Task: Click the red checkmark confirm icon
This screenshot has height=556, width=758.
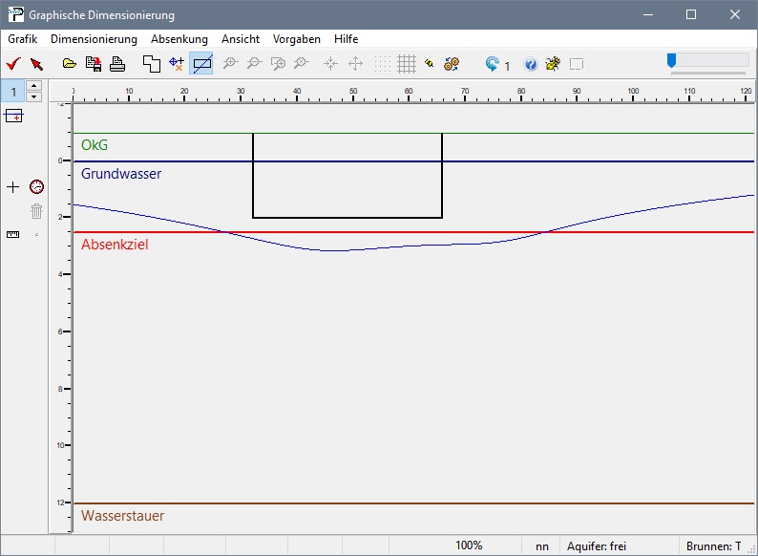Action: [13, 64]
